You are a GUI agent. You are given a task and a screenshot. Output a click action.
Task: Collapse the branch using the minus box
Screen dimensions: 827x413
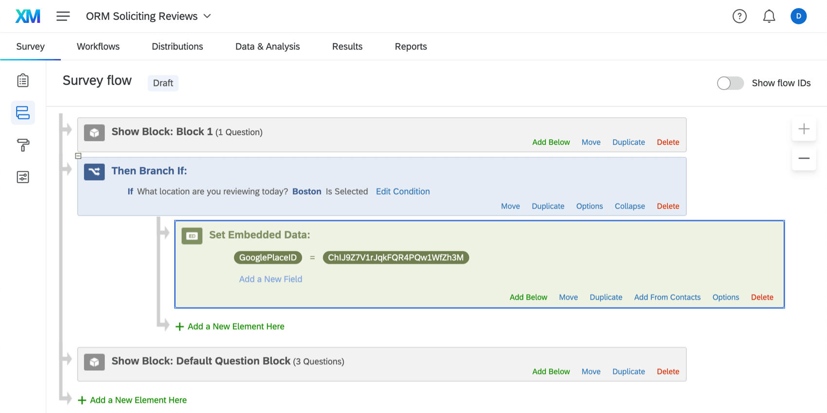pos(78,156)
